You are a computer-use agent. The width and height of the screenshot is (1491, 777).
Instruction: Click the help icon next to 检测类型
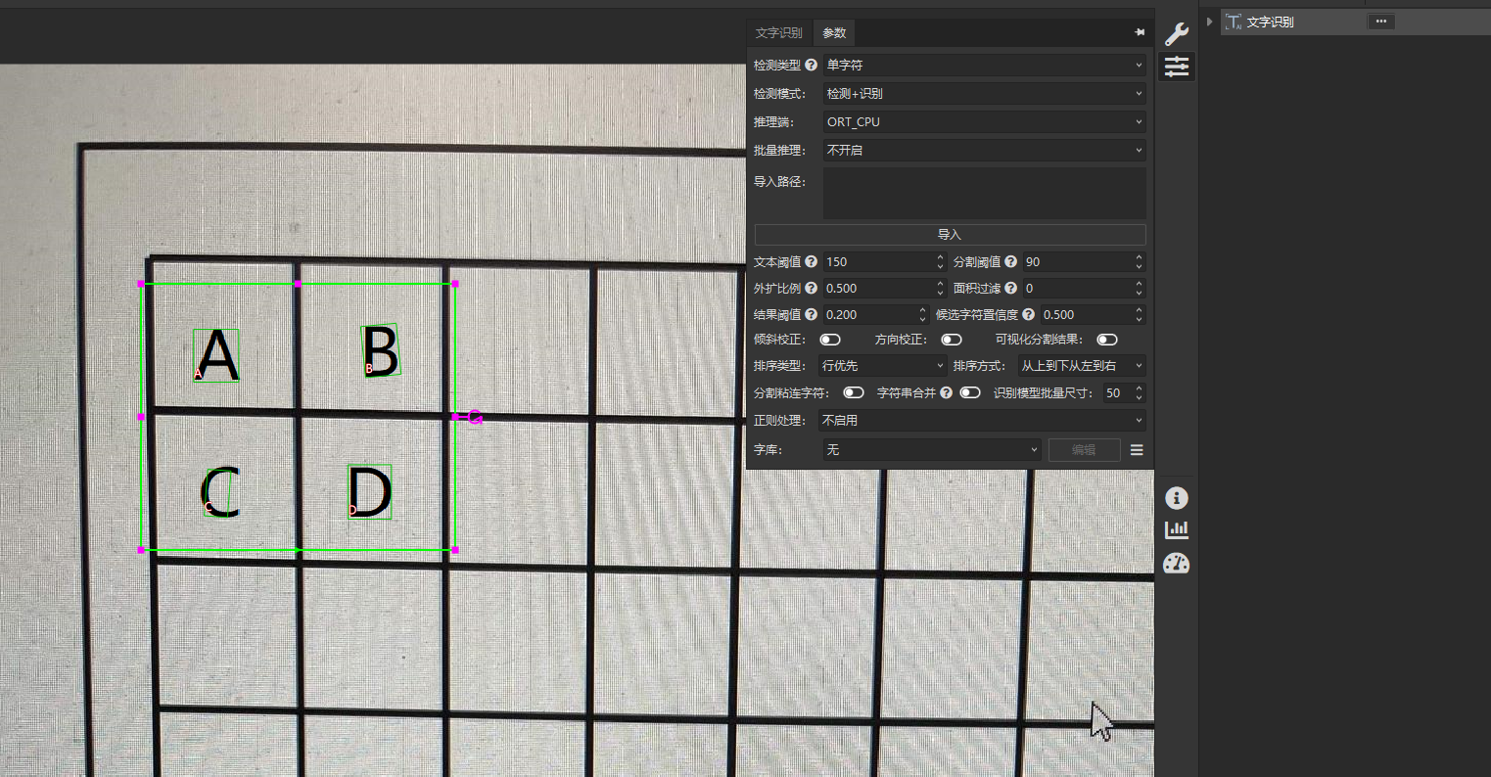click(811, 66)
